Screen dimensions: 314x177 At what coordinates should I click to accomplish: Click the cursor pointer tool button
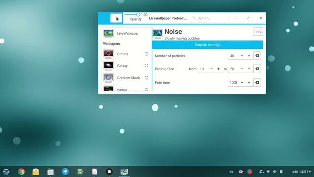click(x=116, y=18)
